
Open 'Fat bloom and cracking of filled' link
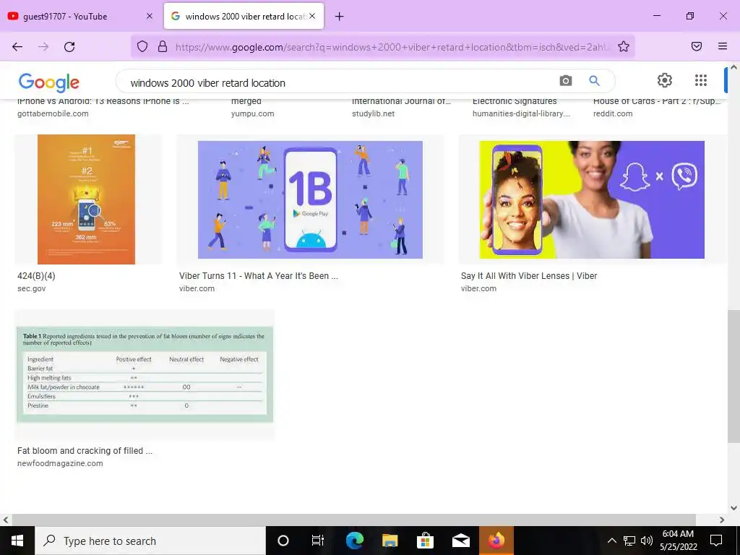(x=85, y=451)
